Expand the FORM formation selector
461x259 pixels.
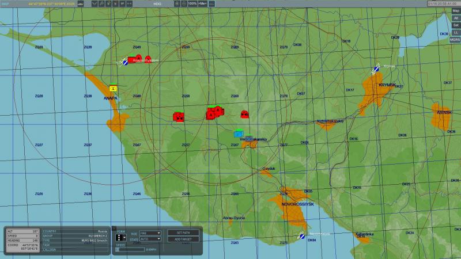point(120,237)
